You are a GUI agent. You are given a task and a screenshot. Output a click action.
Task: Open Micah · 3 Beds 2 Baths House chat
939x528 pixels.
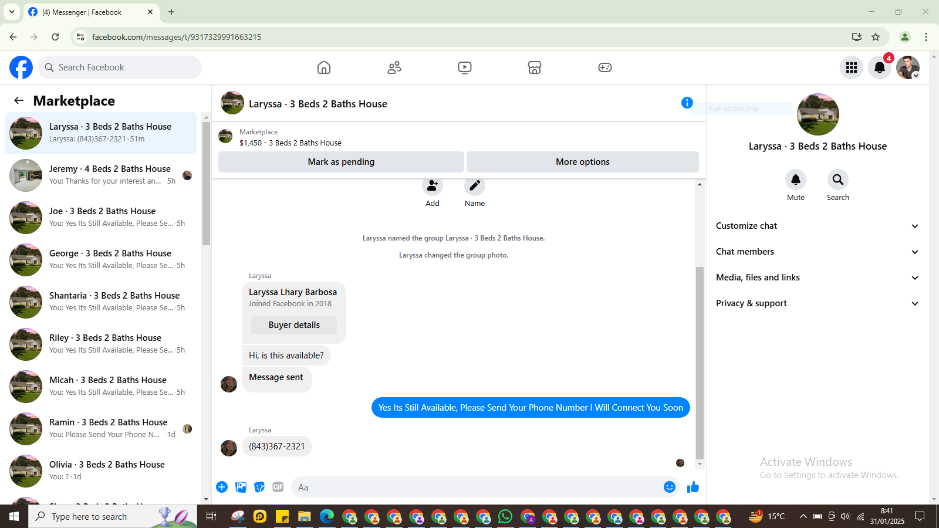point(101,387)
